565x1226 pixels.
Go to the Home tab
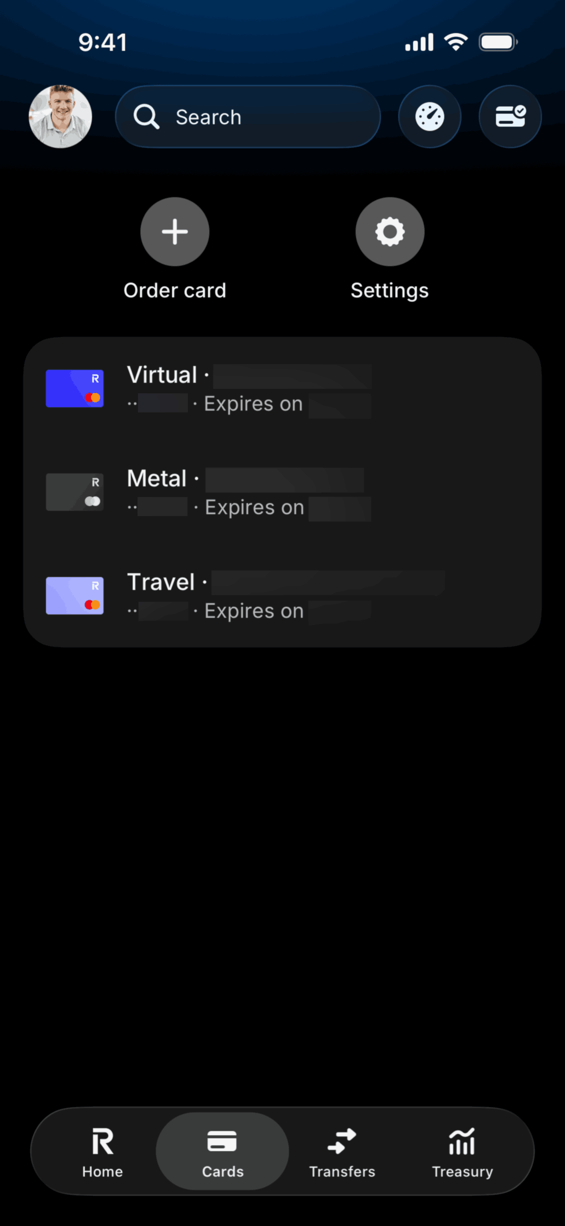[x=103, y=1152]
